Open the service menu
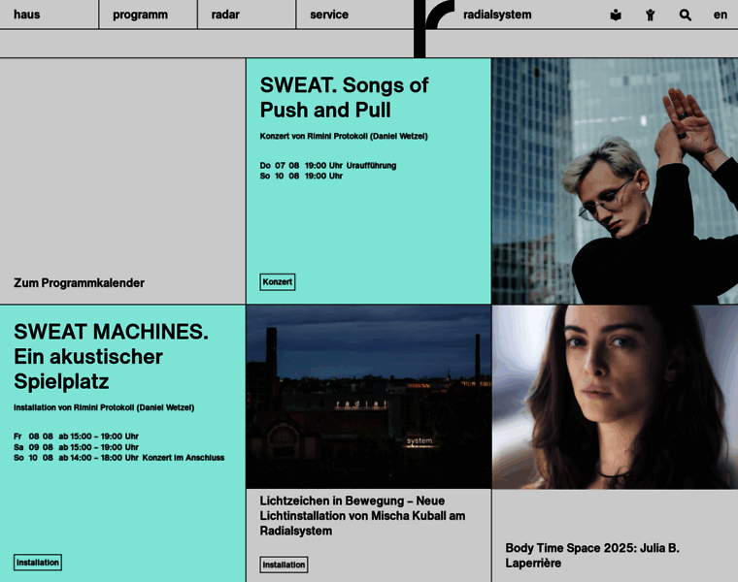The height and width of the screenshot is (582, 738). [329, 15]
